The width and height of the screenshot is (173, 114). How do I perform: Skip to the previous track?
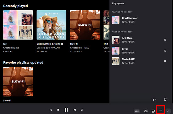[58, 110]
